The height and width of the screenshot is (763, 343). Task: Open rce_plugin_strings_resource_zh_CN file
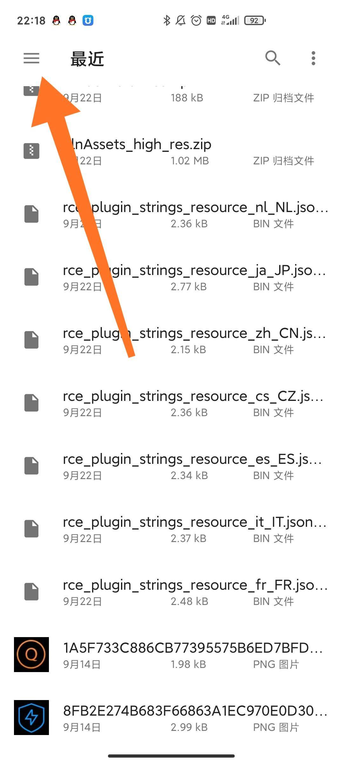click(171, 340)
